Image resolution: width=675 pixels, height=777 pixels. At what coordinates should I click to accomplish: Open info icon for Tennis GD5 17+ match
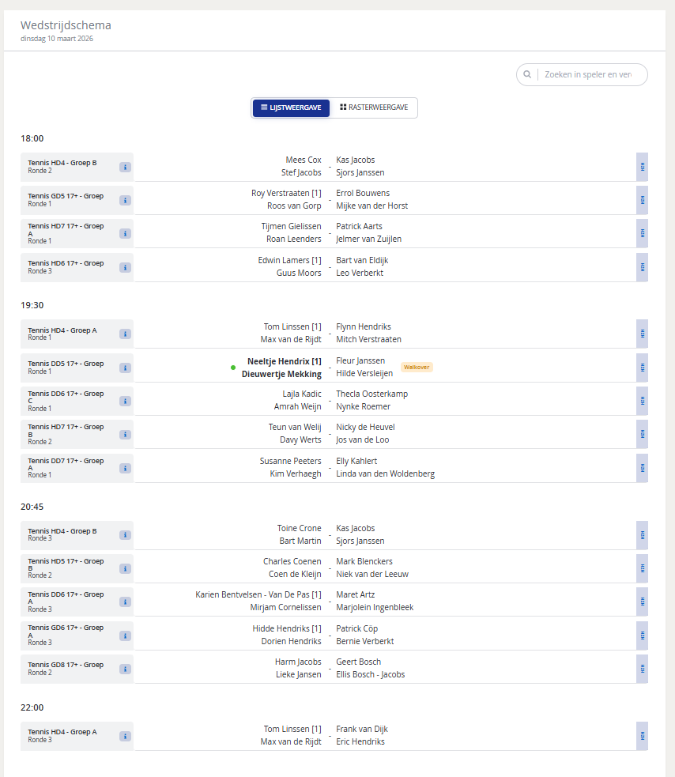click(125, 200)
